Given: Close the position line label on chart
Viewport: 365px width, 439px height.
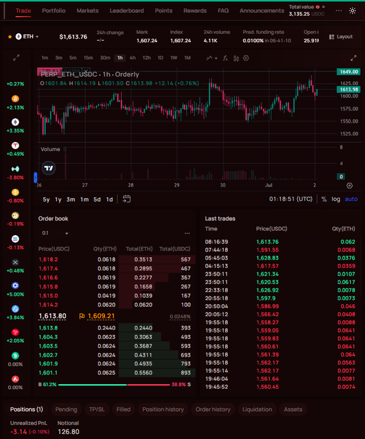Looking at the screenshot, I should click(x=86, y=71).
